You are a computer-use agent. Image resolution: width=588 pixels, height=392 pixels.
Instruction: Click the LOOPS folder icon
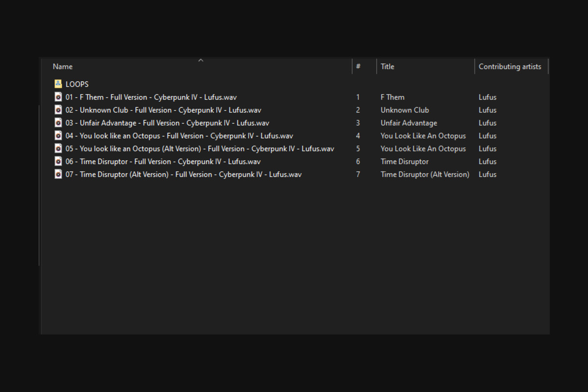point(58,84)
